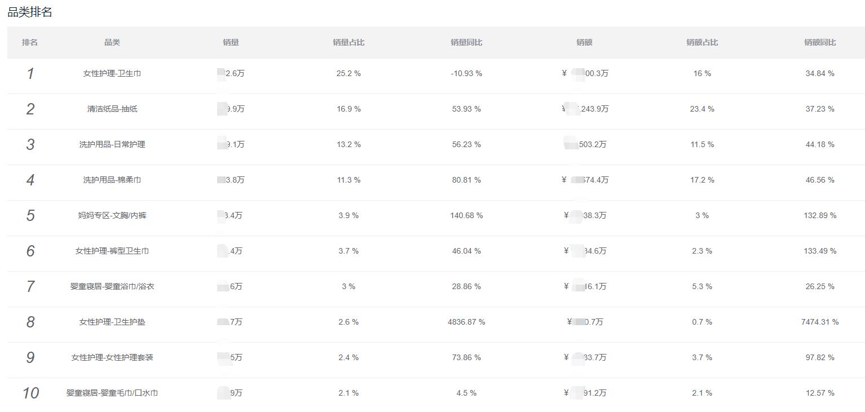Image resolution: width=865 pixels, height=412 pixels.
Task: Sort by the 销量 column header
Action: click(231, 42)
